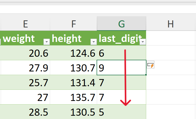Select column H header
The height and width of the screenshot is (119, 196).
(170, 24)
